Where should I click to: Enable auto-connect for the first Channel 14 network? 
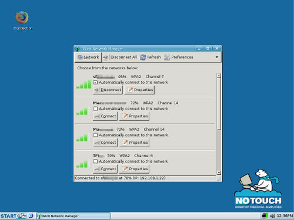pyautogui.click(x=95, y=109)
